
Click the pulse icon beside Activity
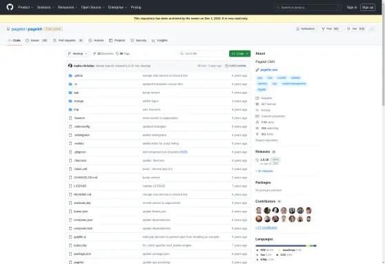coord(257,110)
